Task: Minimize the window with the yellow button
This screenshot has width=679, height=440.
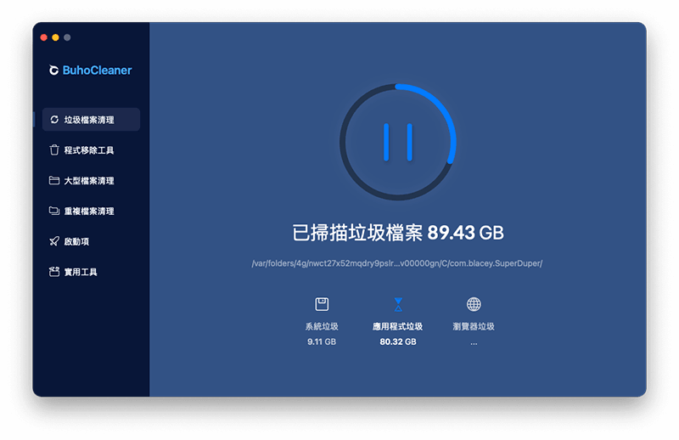Action: pyautogui.click(x=55, y=37)
